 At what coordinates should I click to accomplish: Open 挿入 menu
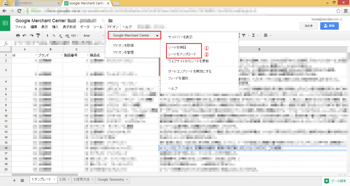point(55,27)
